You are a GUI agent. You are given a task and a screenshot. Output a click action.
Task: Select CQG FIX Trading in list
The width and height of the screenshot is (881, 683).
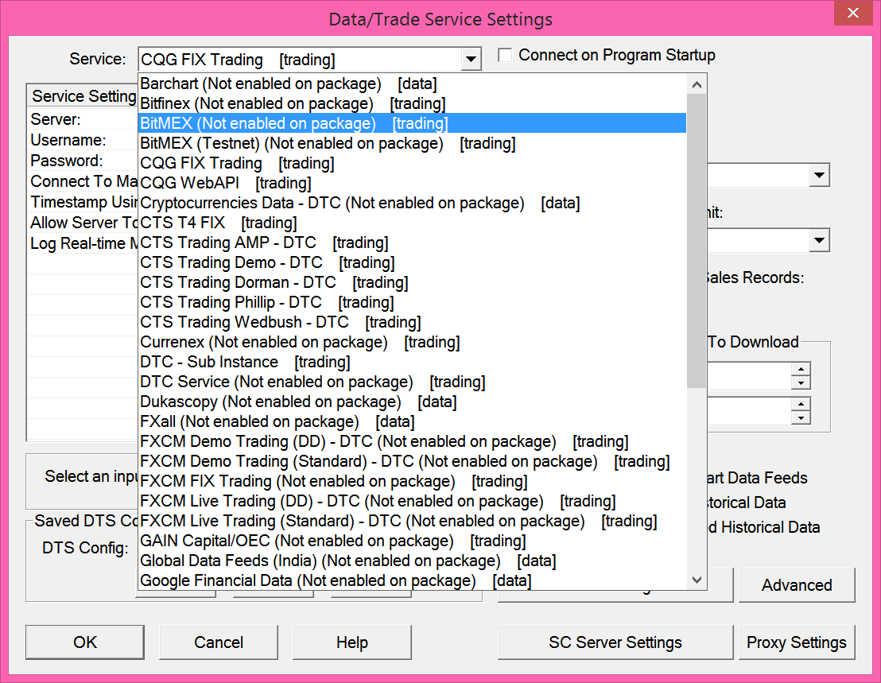[412, 163]
